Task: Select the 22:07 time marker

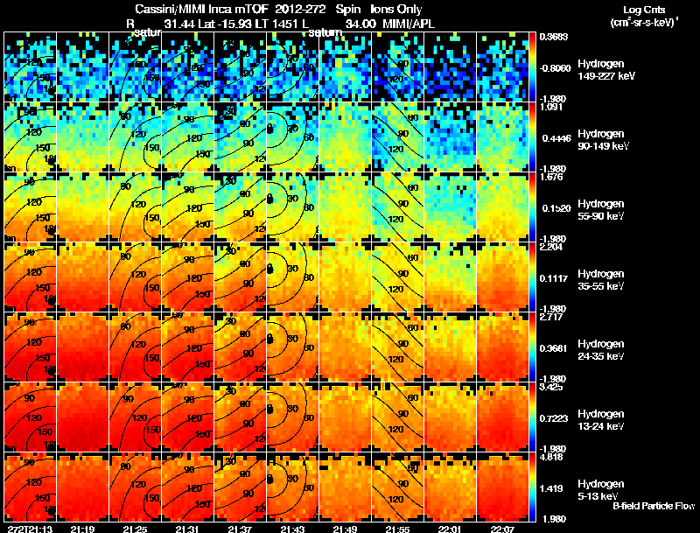Action: (502, 529)
